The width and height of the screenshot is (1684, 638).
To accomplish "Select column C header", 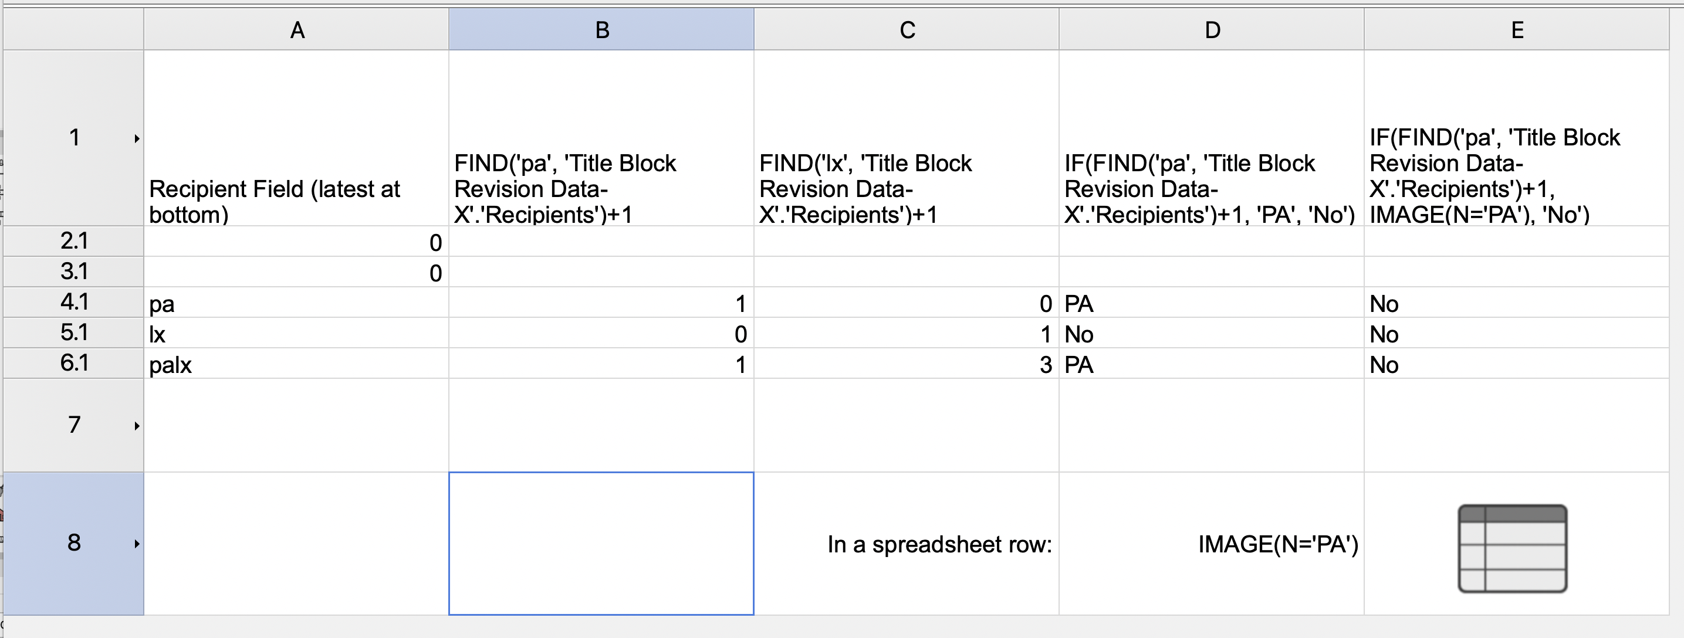I will point(906,30).
